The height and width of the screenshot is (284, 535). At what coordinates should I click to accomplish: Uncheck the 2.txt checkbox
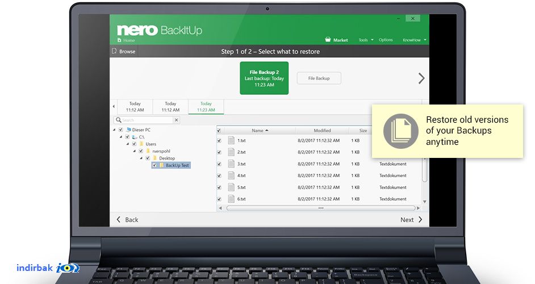pyautogui.click(x=219, y=152)
